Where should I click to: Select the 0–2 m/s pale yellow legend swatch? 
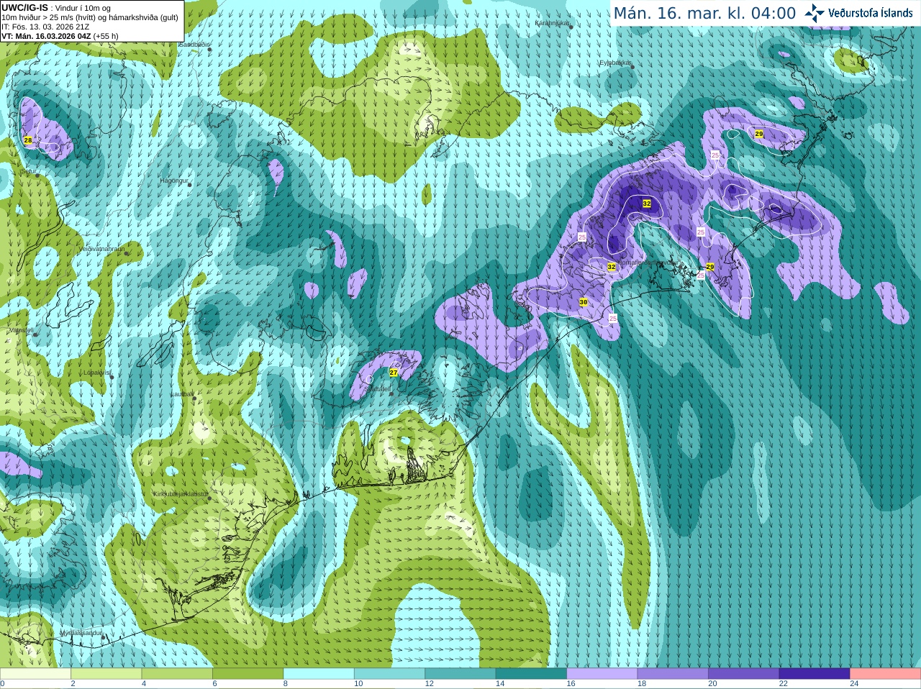pos(35,674)
